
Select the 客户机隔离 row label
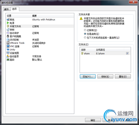[15, 37]
